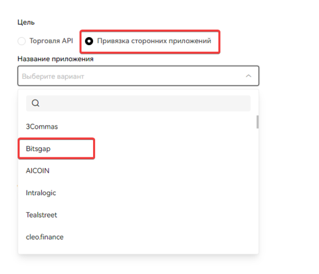Click empty space right of the Bitsgap row

(175, 149)
